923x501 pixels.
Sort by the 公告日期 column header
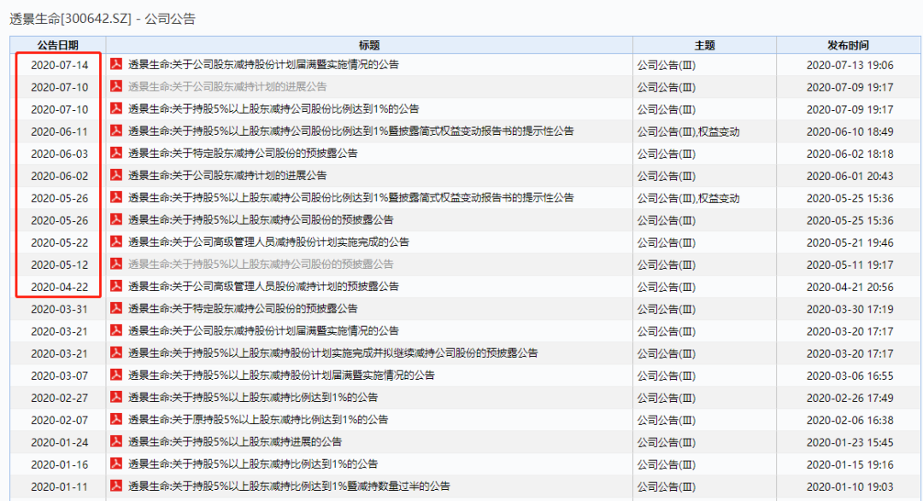click(58, 45)
